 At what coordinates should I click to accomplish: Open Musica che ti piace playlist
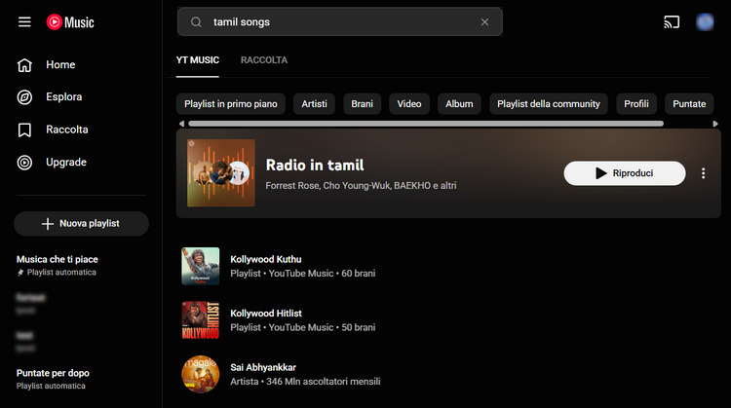57,259
